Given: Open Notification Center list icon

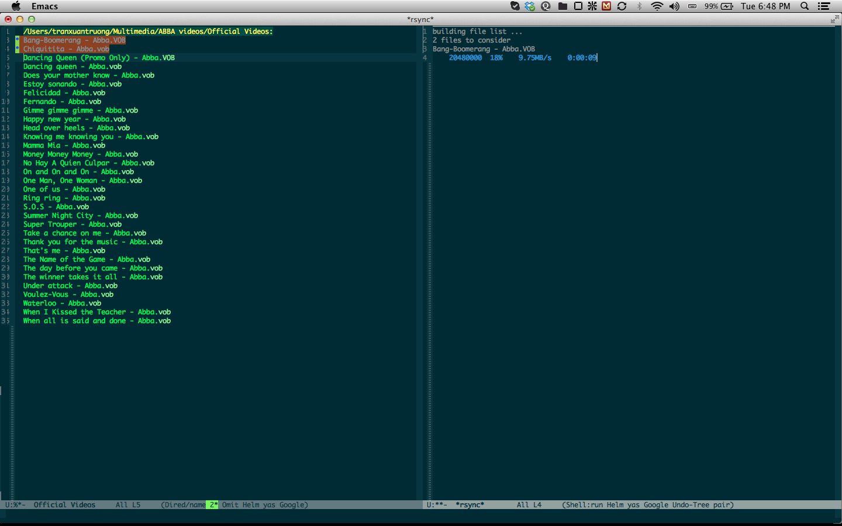Looking at the screenshot, I should pyautogui.click(x=824, y=6).
